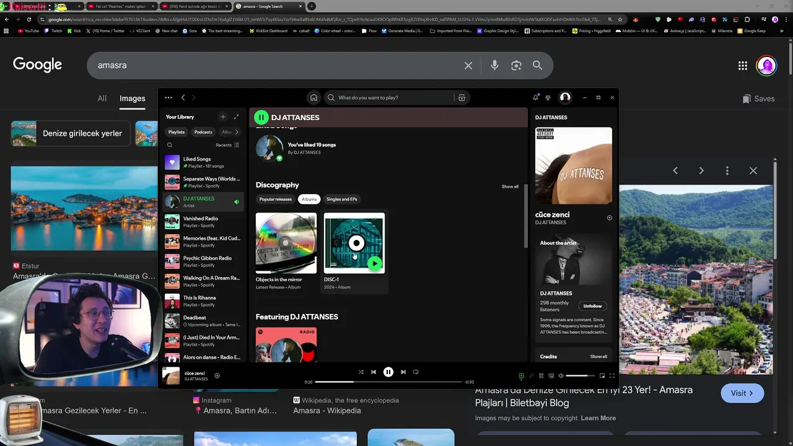This screenshot has height=446, width=793.
Task: Show next image in Google preview panel
Action: [701, 170]
